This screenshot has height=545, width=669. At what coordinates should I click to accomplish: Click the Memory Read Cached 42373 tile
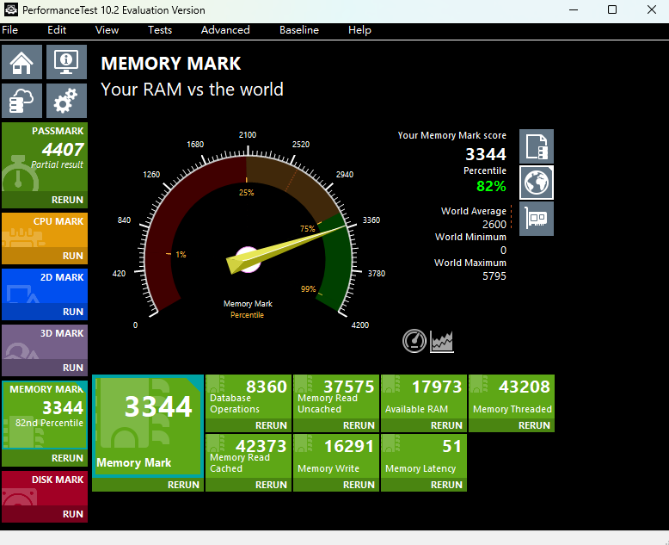pyautogui.click(x=249, y=456)
